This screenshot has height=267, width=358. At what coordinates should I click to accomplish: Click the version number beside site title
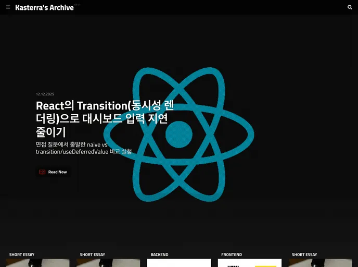pos(77,4)
